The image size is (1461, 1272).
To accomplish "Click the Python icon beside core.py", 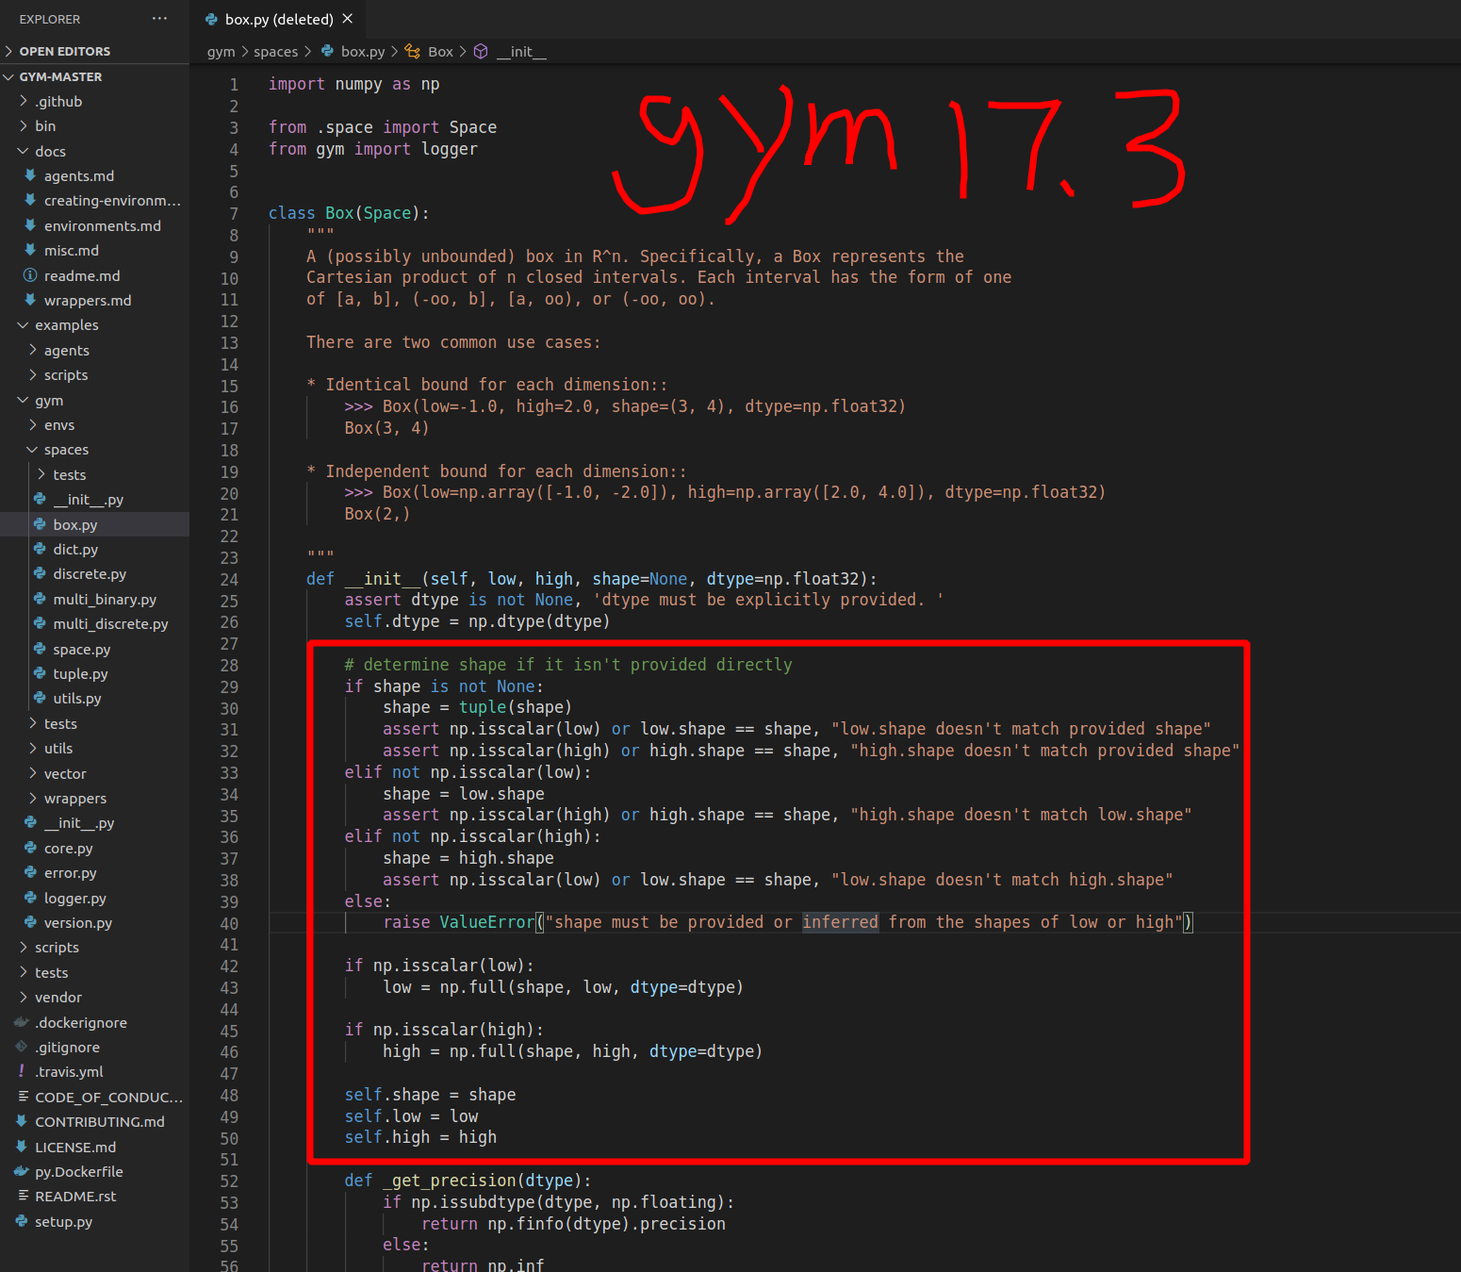I will (30, 848).
